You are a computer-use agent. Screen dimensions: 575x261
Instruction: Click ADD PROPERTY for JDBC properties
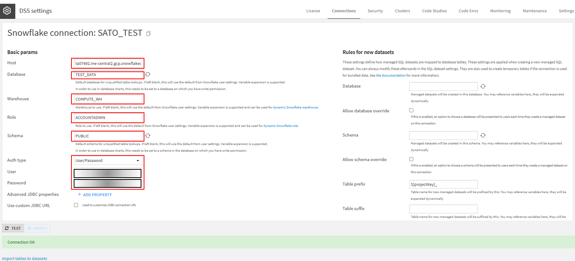click(x=95, y=195)
